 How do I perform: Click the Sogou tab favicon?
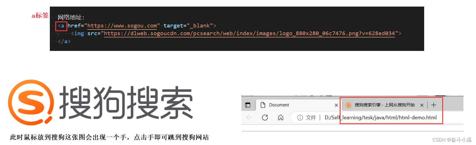click(x=348, y=105)
